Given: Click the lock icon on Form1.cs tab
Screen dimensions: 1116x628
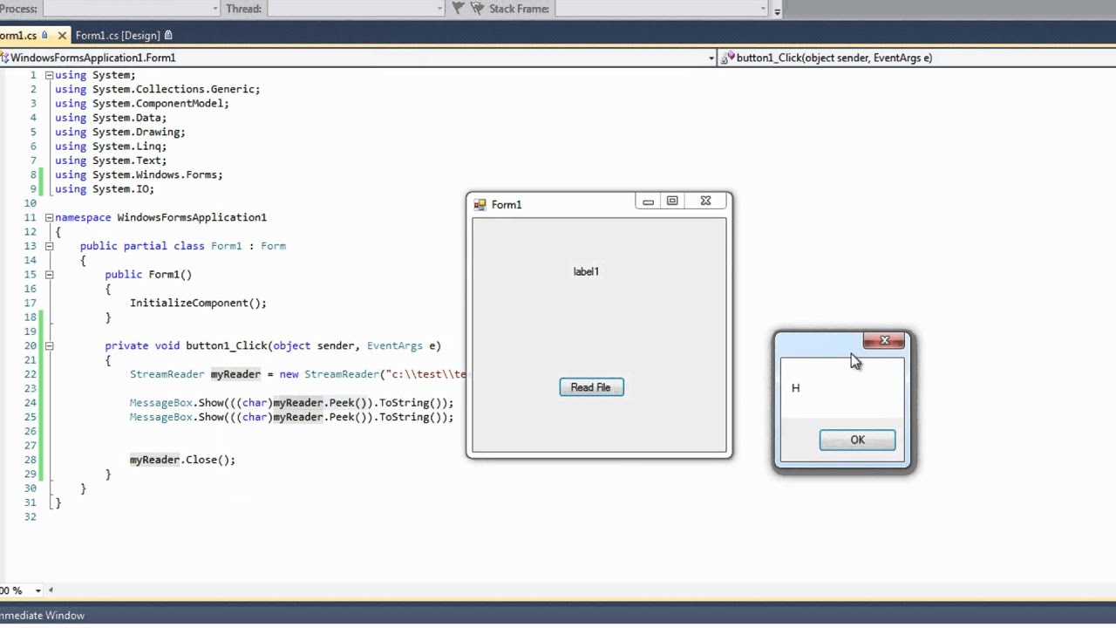Looking at the screenshot, I should 44,35.
